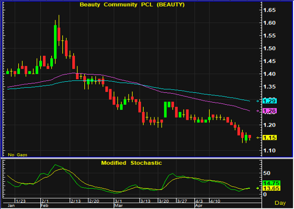Click the 2/1 date marker
This screenshot has height=209, width=294.
(45, 201)
